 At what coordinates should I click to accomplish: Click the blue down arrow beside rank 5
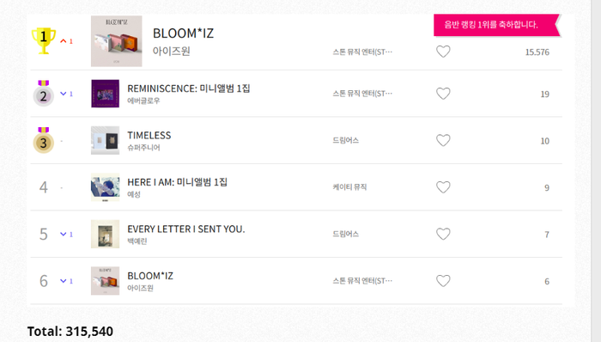[x=64, y=234]
